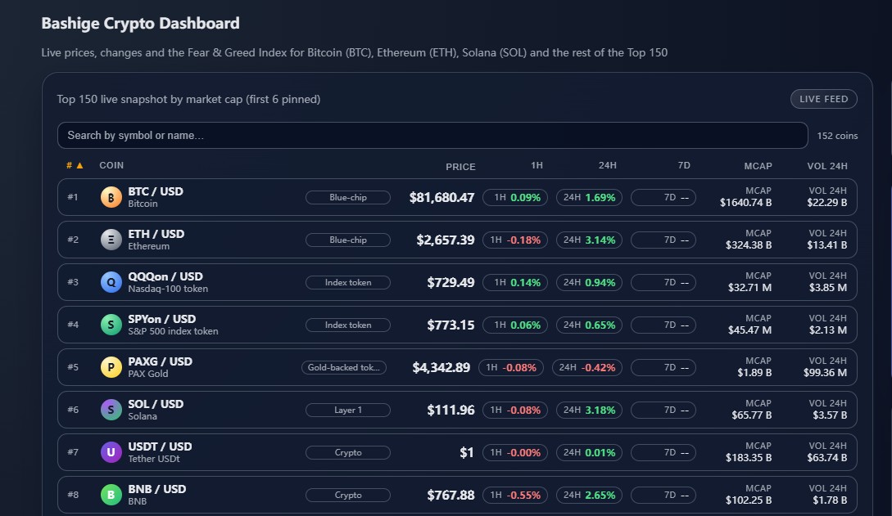Click the Bashige Crypto Dashboard title
892x516 pixels.
click(141, 23)
